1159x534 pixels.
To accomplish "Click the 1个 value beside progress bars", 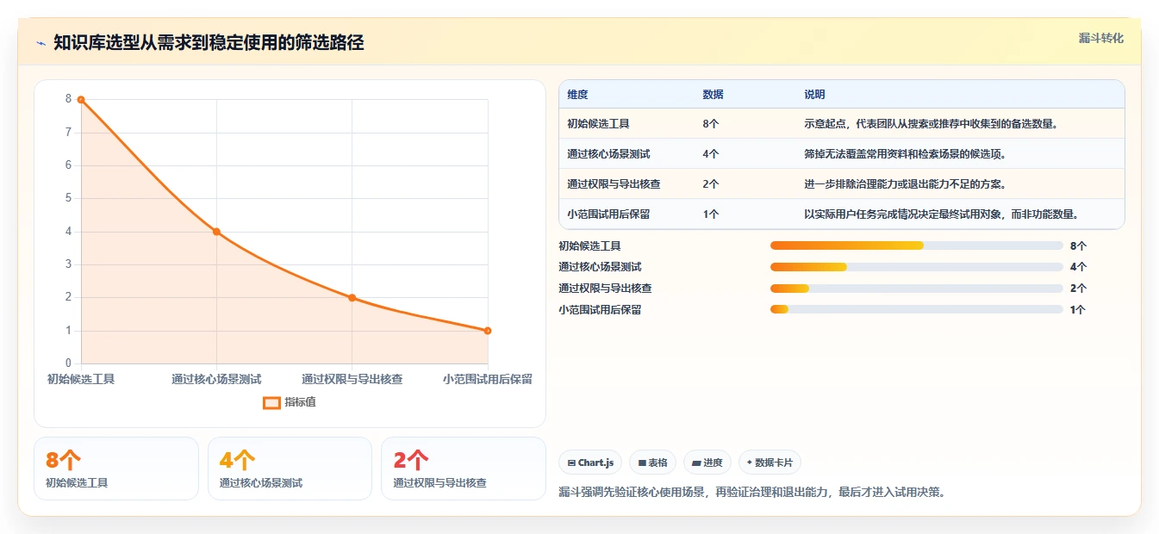I will click(x=1078, y=310).
